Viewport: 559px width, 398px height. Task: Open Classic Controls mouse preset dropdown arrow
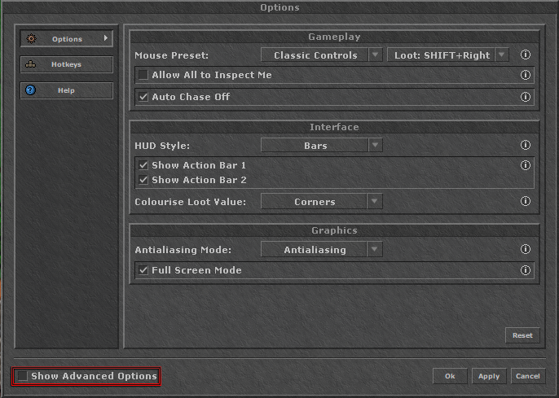click(375, 55)
